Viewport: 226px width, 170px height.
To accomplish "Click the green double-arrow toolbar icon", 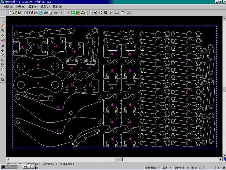I will (x=73, y=13).
